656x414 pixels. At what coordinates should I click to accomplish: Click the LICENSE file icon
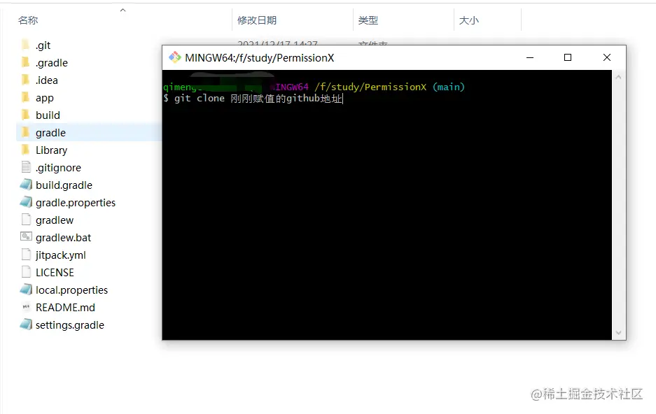tap(26, 272)
